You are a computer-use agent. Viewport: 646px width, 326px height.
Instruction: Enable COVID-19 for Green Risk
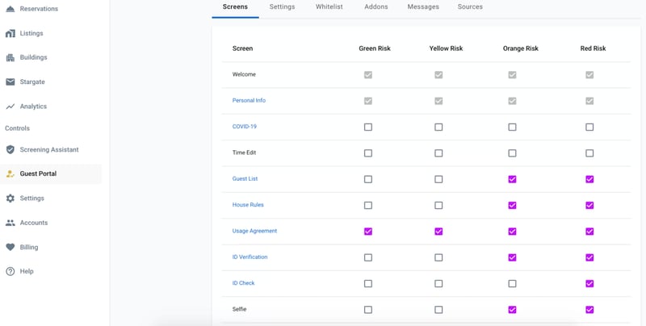[368, 127]
